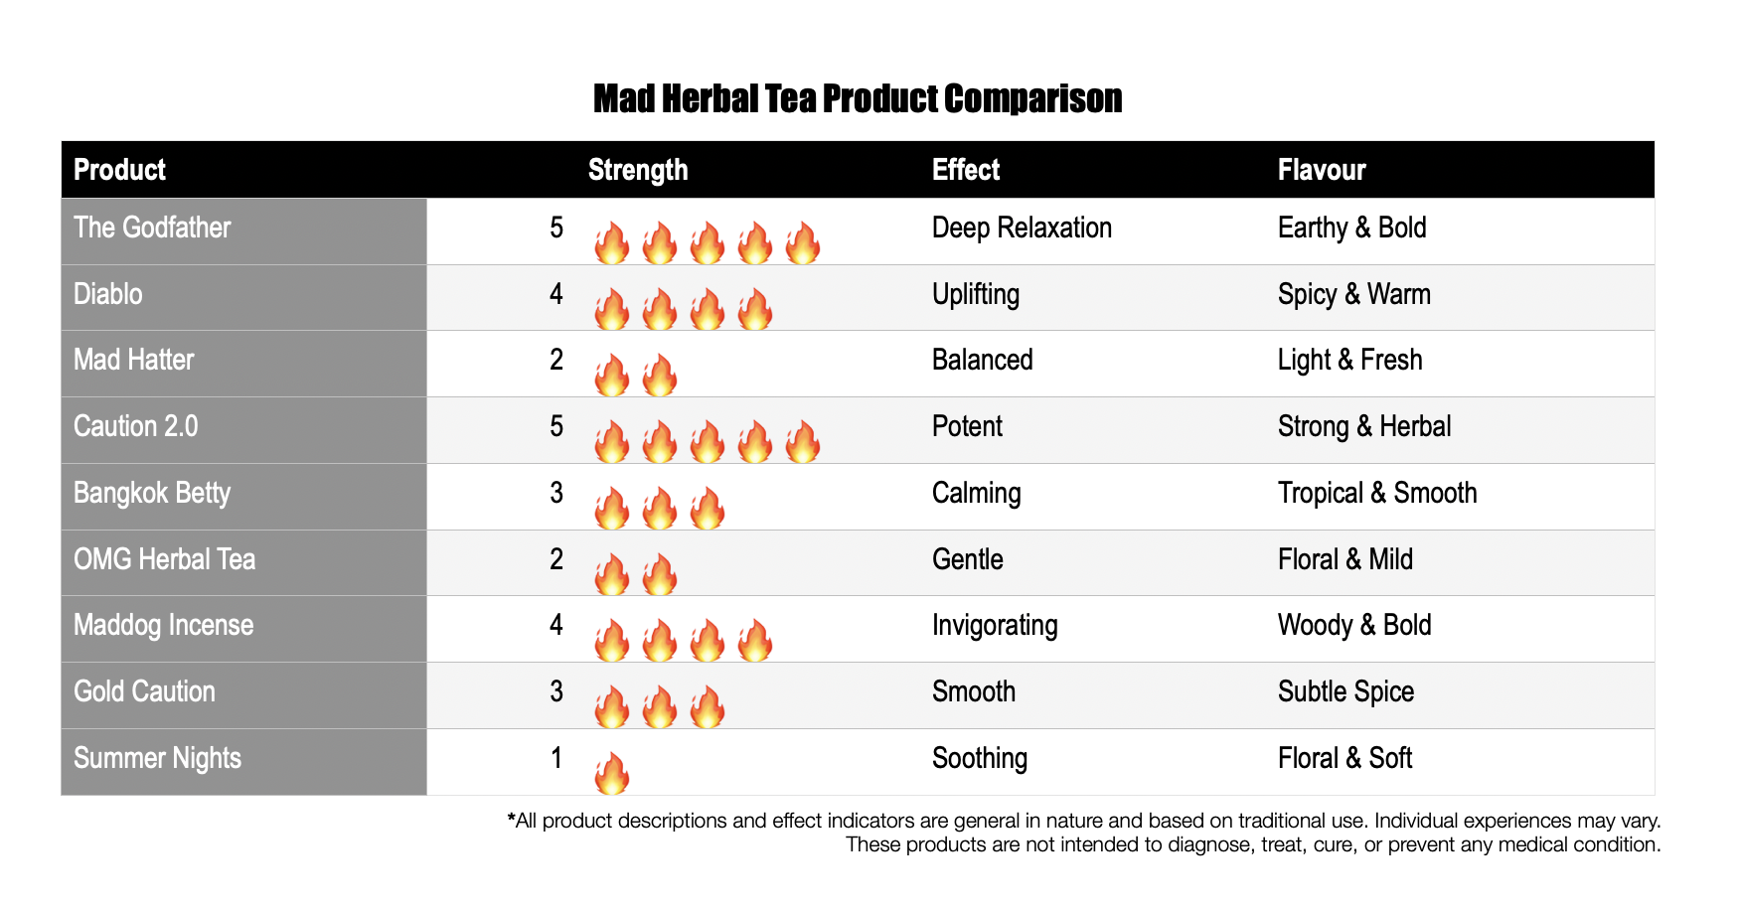1739x914 pixels.
Task: Select the Gold Caution product cell
Action: pos(244,695)
